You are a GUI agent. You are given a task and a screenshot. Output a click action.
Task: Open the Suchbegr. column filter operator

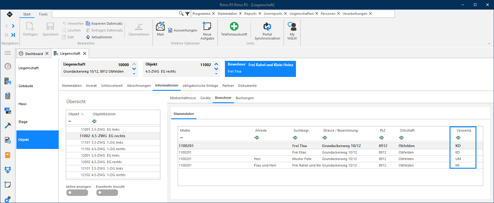[x=295, y=137]
